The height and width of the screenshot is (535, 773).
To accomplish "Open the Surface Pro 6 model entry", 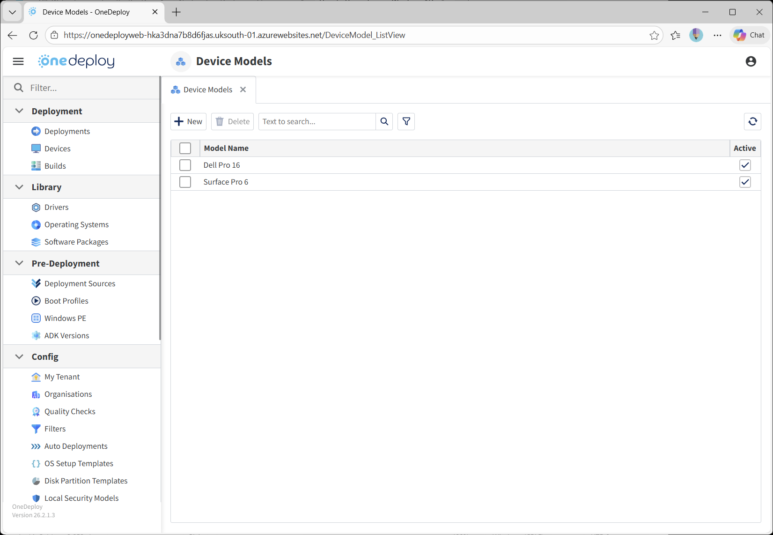I will [x=226, y=182].
